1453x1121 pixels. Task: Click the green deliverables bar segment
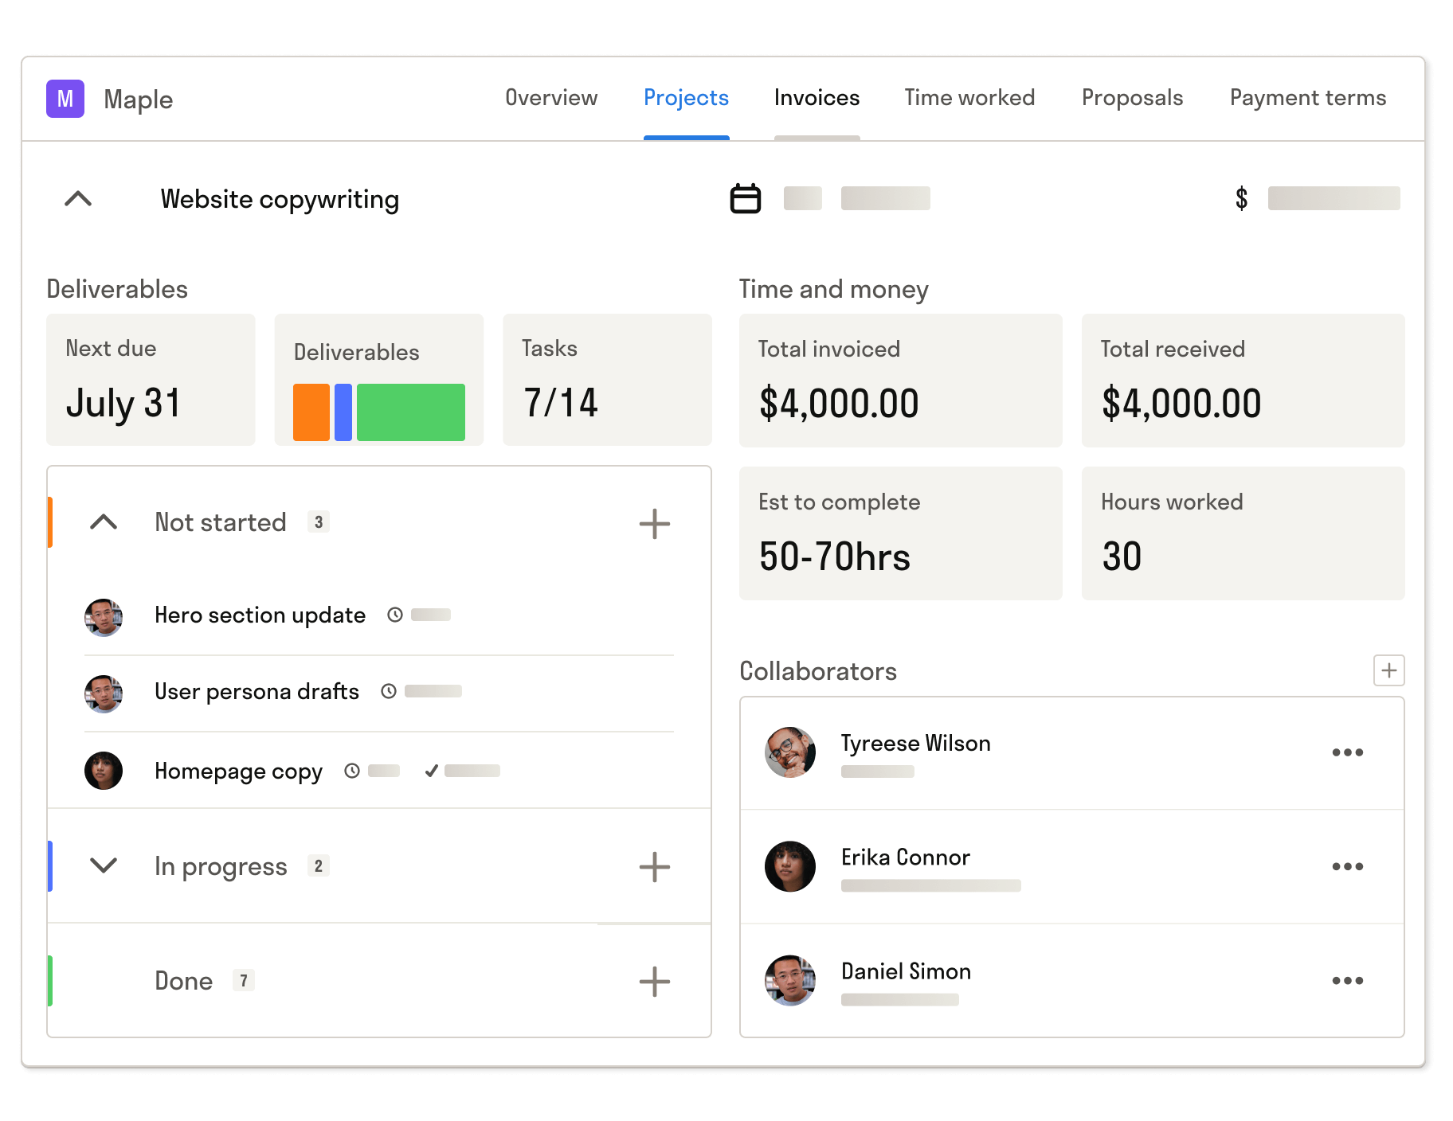(411, 412)
